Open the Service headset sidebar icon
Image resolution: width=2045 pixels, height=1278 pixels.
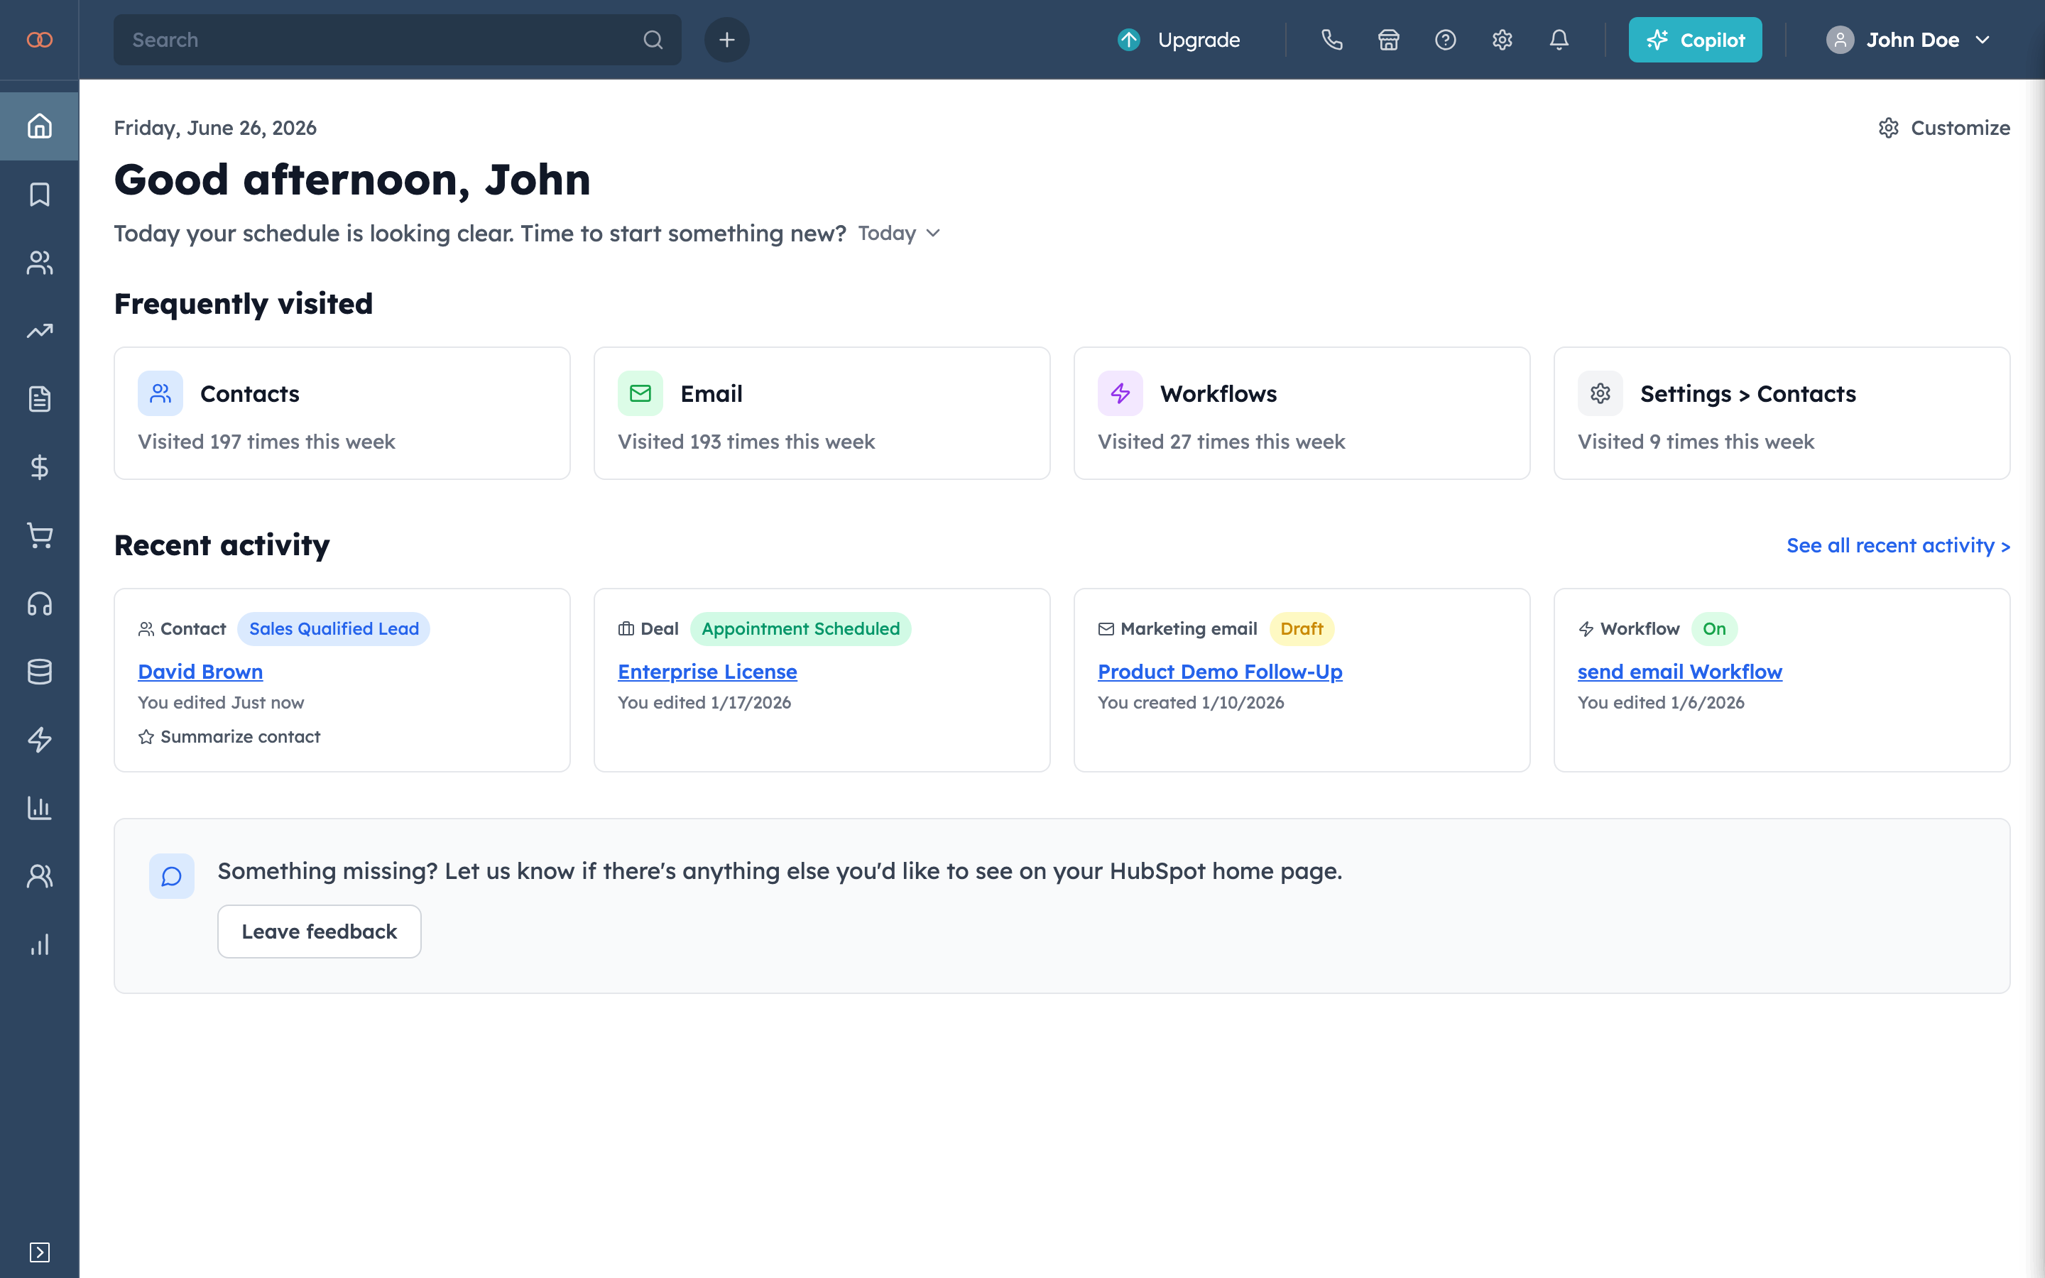point(40,603)
